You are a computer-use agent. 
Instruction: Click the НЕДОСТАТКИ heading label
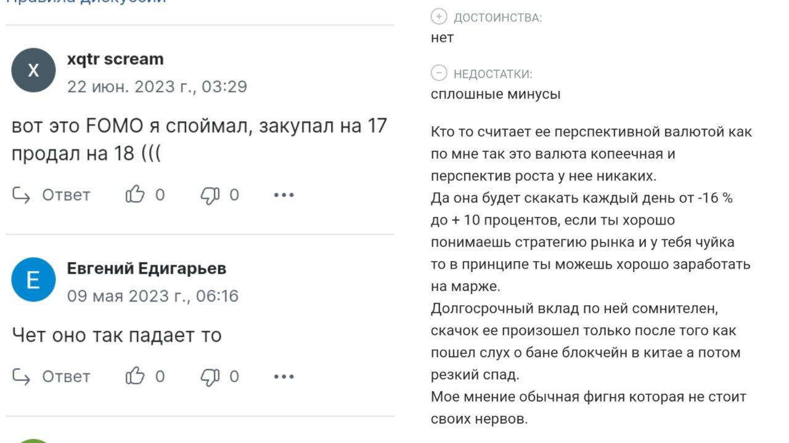[493, 74]
